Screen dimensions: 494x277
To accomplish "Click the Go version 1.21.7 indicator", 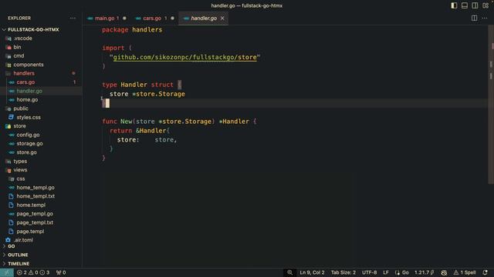I will [424, 272].
